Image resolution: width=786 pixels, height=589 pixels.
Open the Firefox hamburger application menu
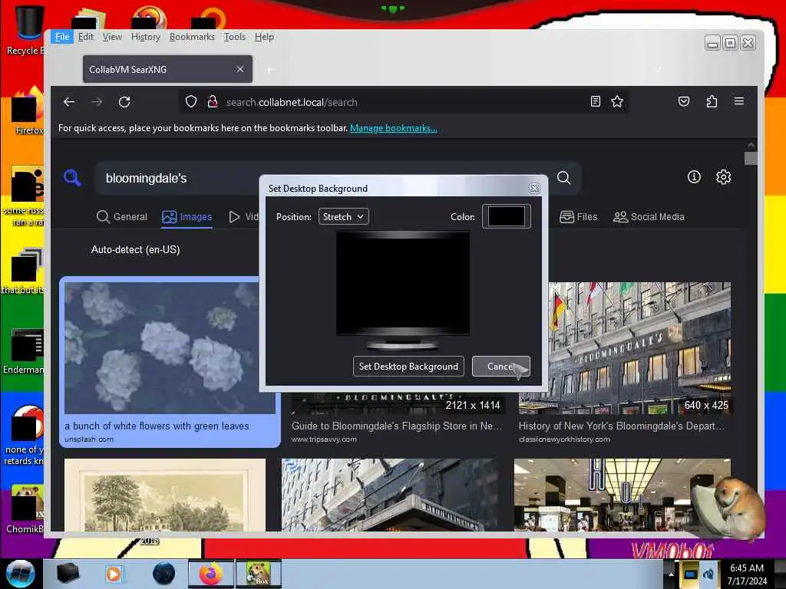coord(739,102)
